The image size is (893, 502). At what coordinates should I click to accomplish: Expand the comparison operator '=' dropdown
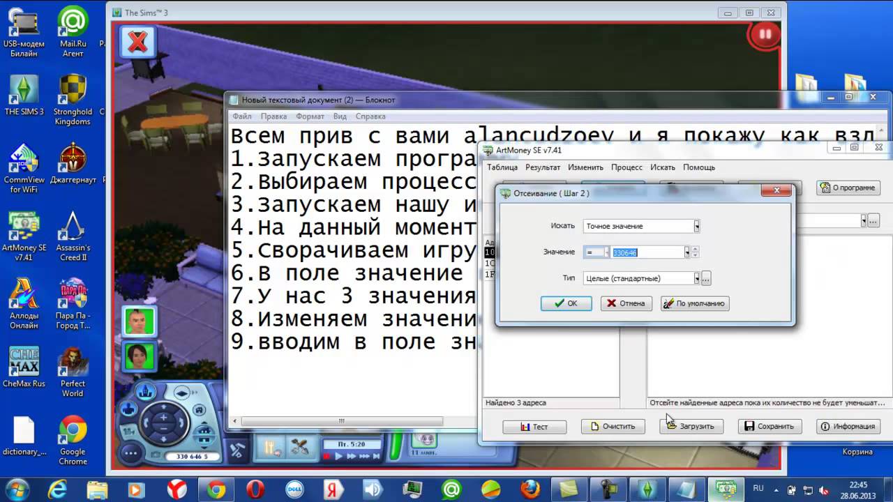[x=606, y=252]
